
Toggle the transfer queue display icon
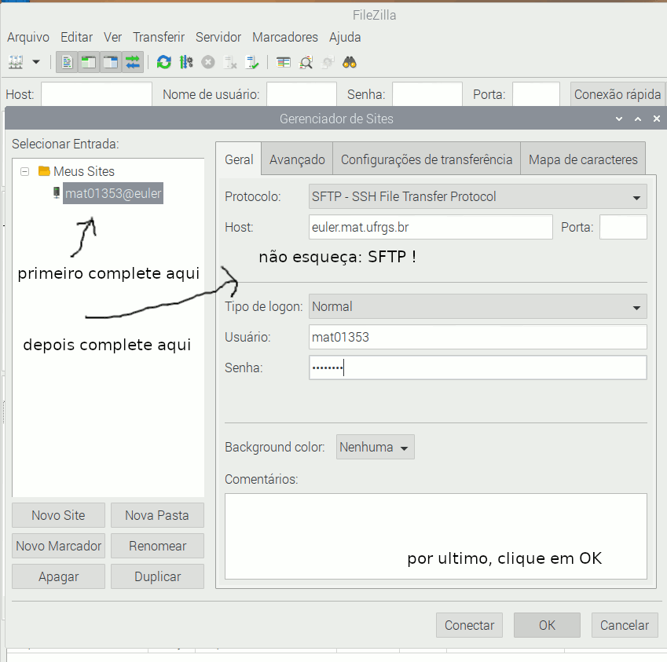[132, 62]
